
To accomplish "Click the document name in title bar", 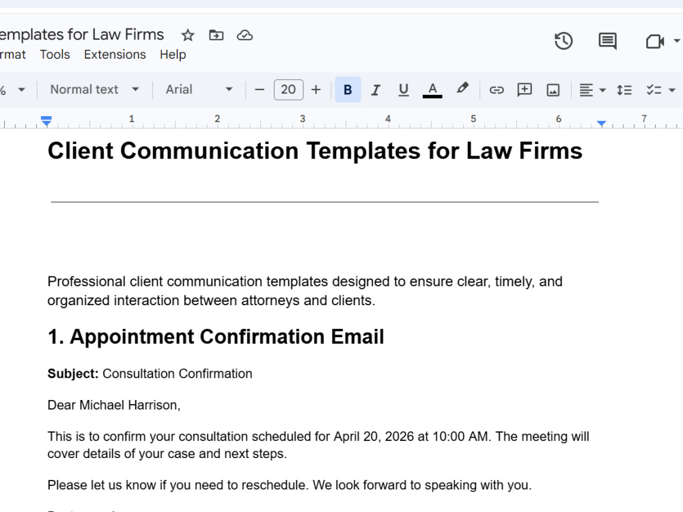I will click(x=82, y=34).
